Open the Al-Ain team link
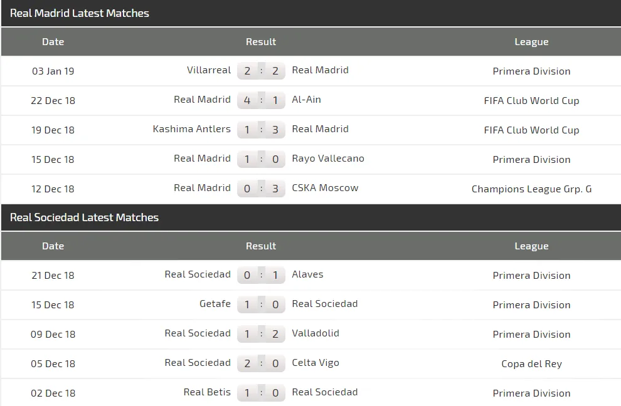 point(306,100)
